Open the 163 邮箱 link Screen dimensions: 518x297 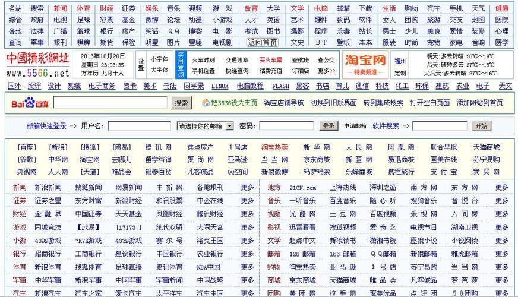(343, 254)
